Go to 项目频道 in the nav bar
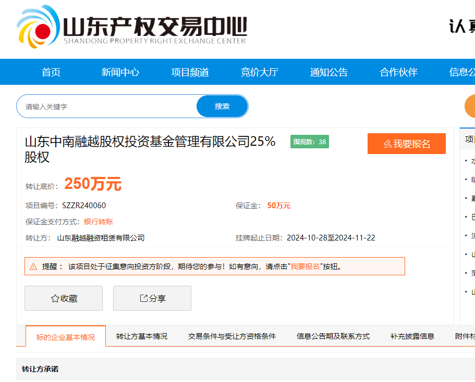Screen dimensions: 475x382 (x=190, y=72)
